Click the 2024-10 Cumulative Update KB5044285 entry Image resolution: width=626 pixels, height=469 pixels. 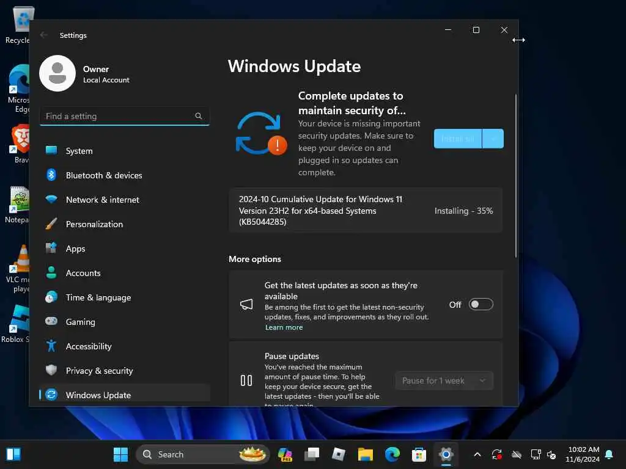(x=366, y=210)
